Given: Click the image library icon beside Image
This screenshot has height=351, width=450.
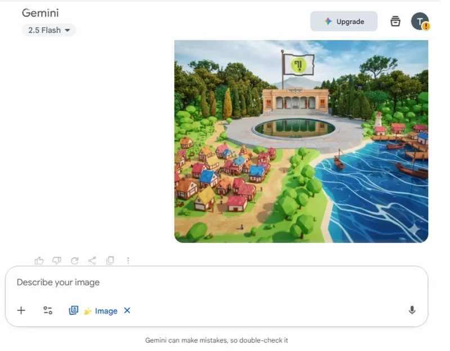Looking at the screenshot, I should tap(74, 310).
